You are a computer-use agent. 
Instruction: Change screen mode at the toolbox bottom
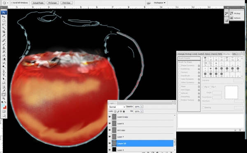(4, 116)
